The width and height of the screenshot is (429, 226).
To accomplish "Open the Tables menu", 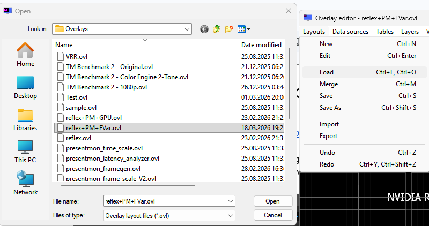I will 384,32.
